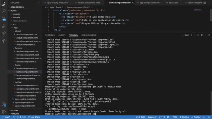
Task: Open errors and warnings counter
Action: pyautogui.click(x=21, y=117)
